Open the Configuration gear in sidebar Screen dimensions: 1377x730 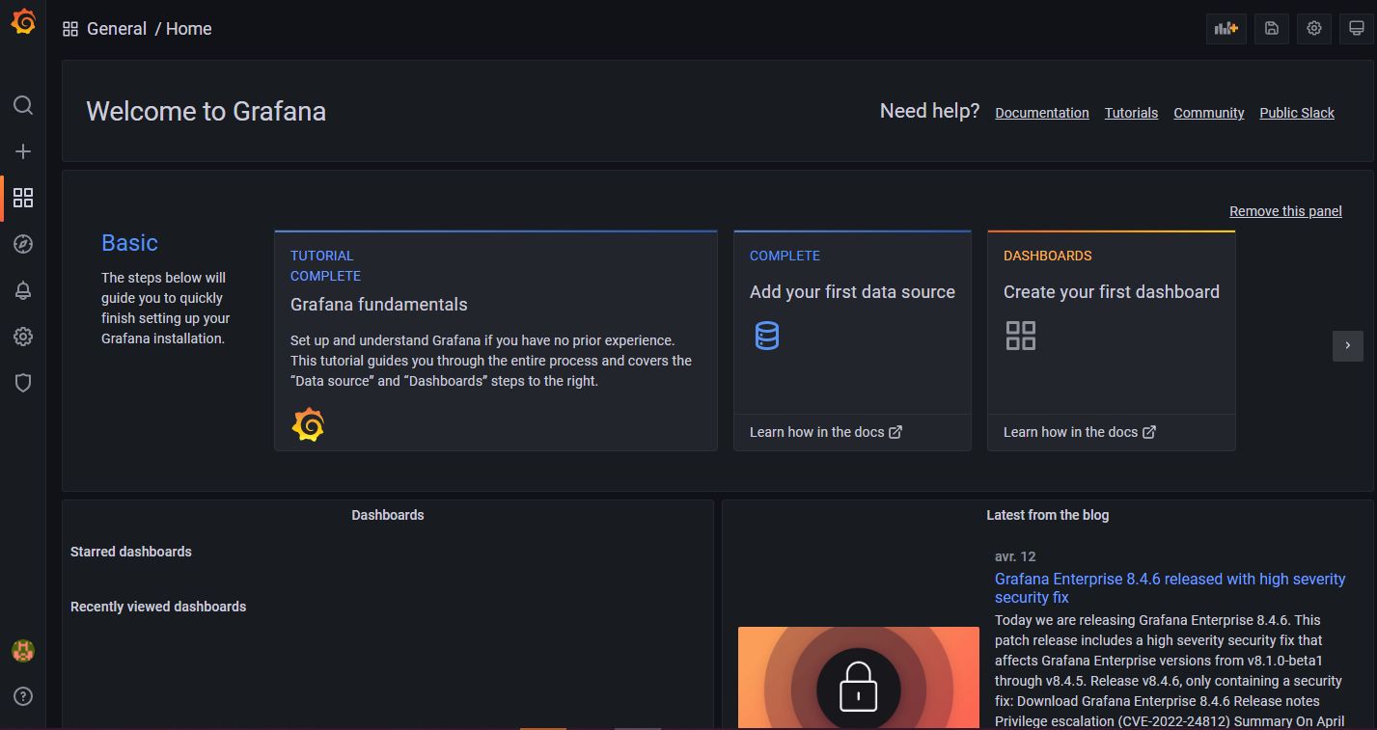(23, 337)
